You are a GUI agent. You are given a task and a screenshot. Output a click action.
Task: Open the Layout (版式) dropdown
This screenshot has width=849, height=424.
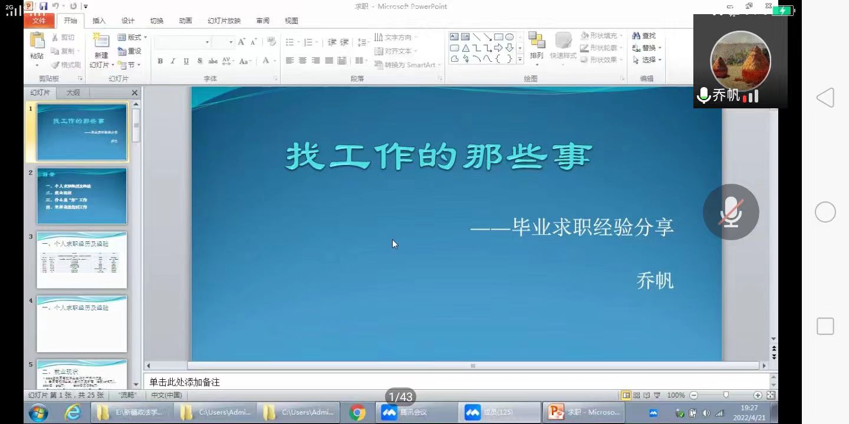point(133,37)
